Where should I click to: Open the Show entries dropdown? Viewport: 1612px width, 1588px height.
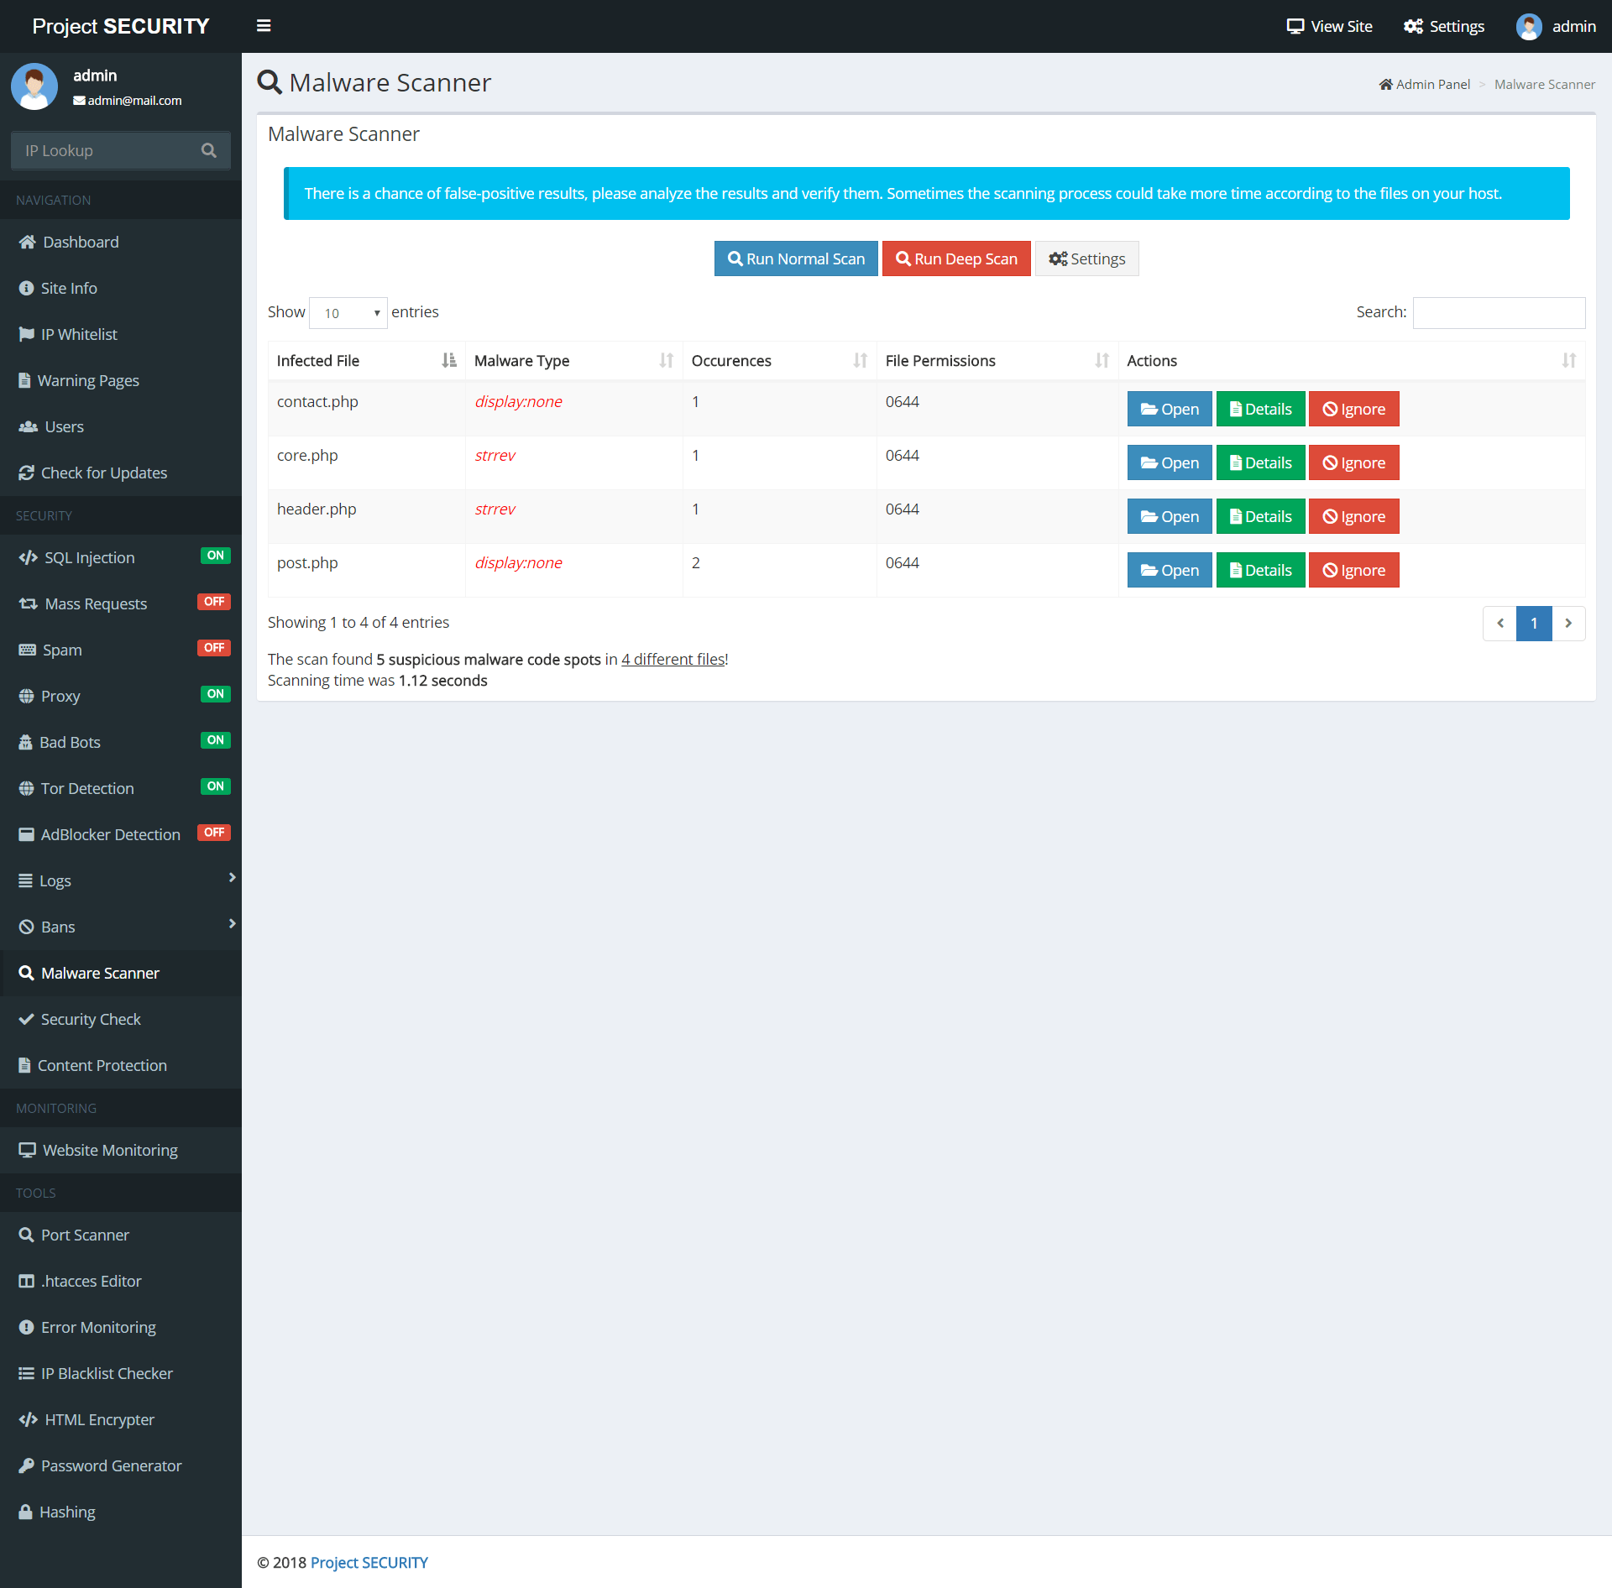click(348, 312)
